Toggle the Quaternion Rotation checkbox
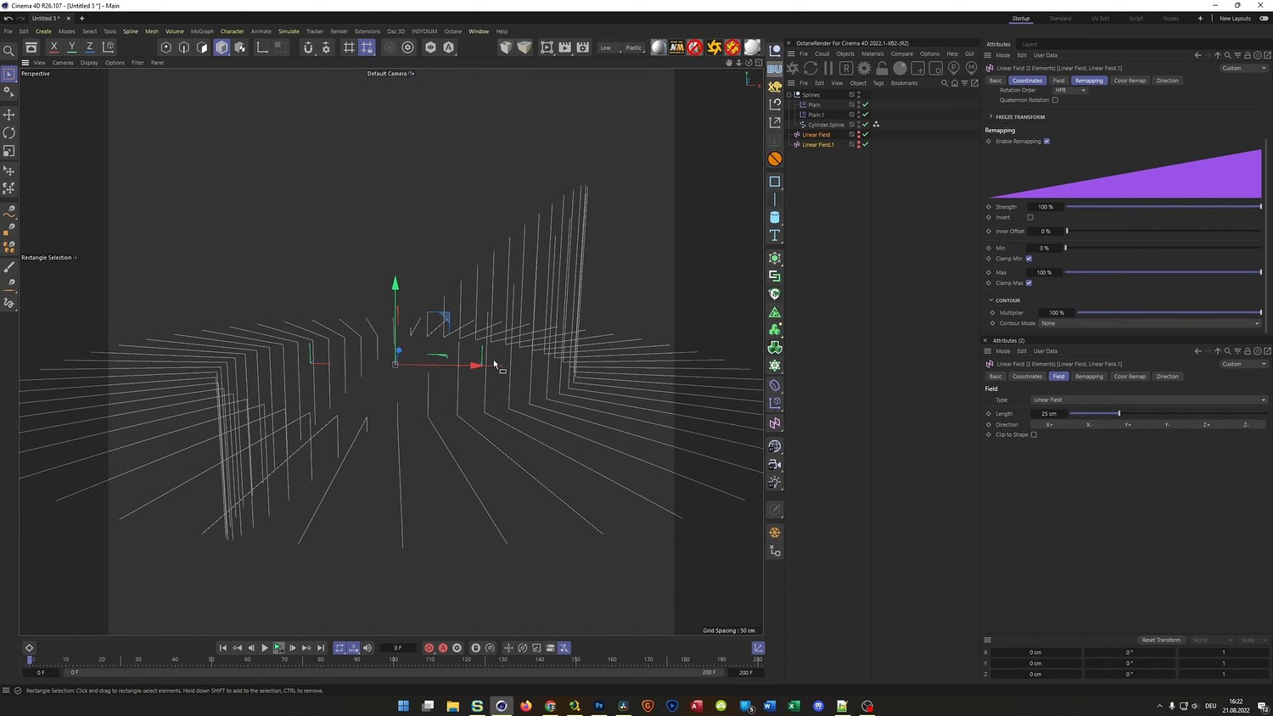This screenshot has height=716, width=1273. [1055, 100]
